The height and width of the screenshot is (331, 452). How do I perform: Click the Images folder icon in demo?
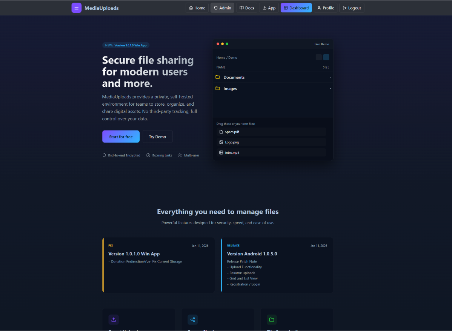(x=218, y=88)
